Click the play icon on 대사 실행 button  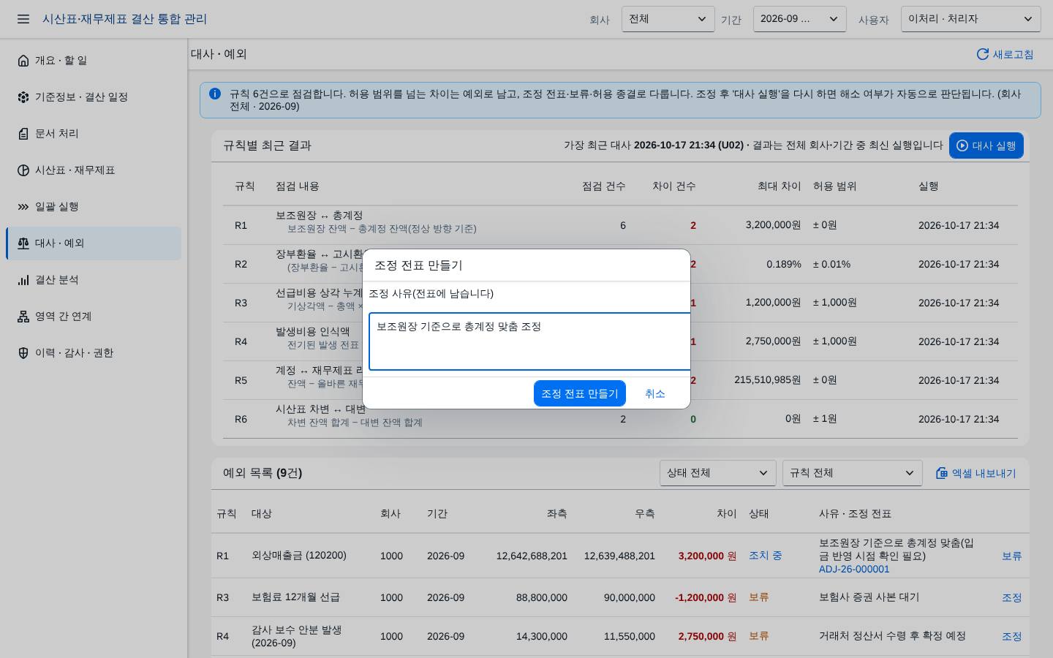click(962, 145)
